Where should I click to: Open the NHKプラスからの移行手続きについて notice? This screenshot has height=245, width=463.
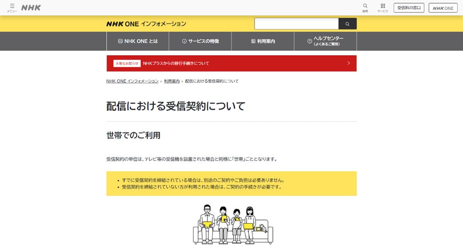point(176,63)
